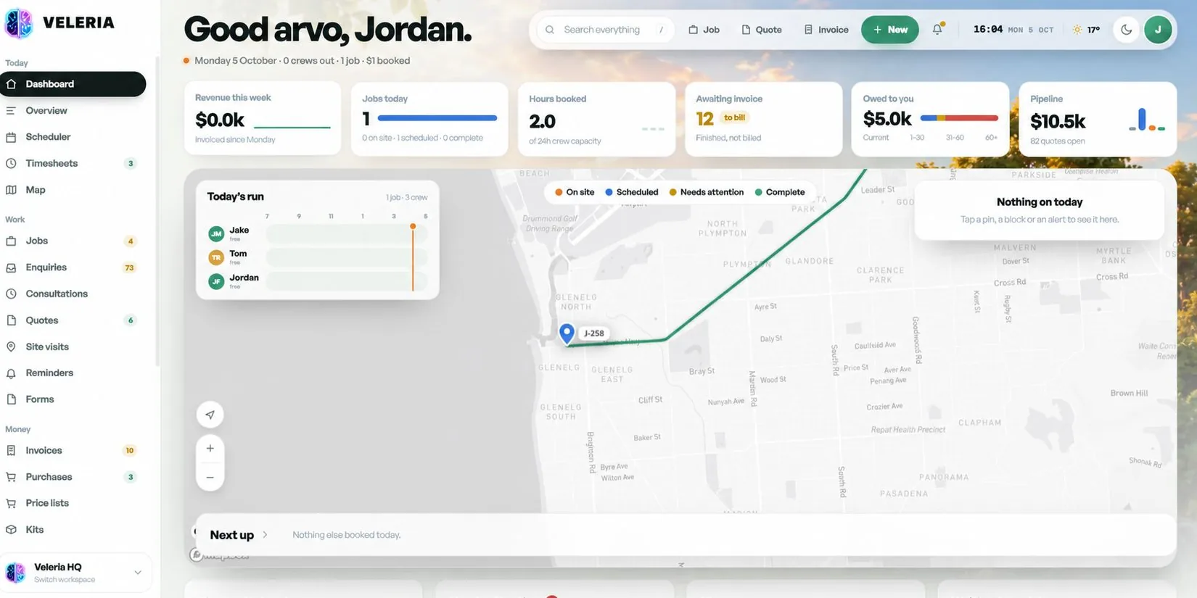The image size is (1197, 598).
Task: Click the Search everything field
Action: point(606,30)
